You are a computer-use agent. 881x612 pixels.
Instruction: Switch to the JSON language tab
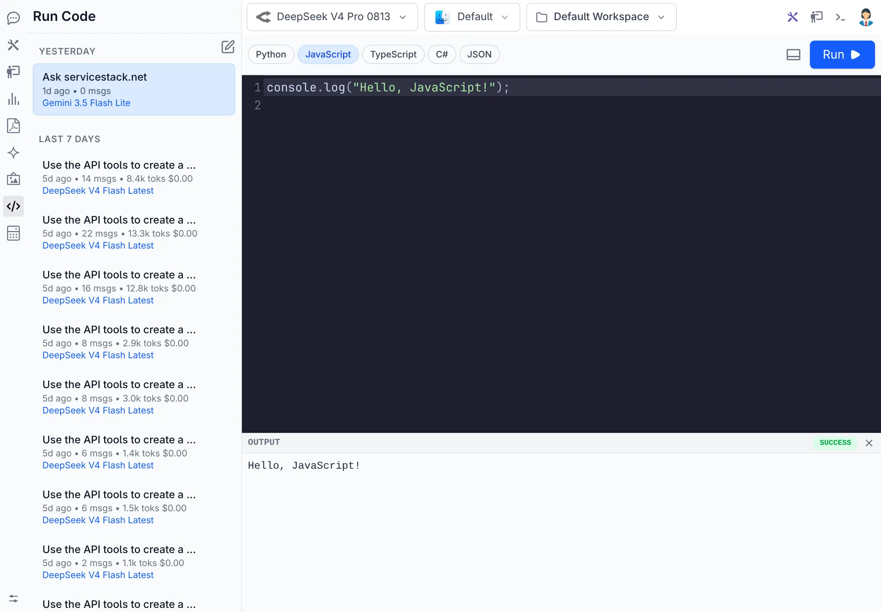[x=479, y=54]
